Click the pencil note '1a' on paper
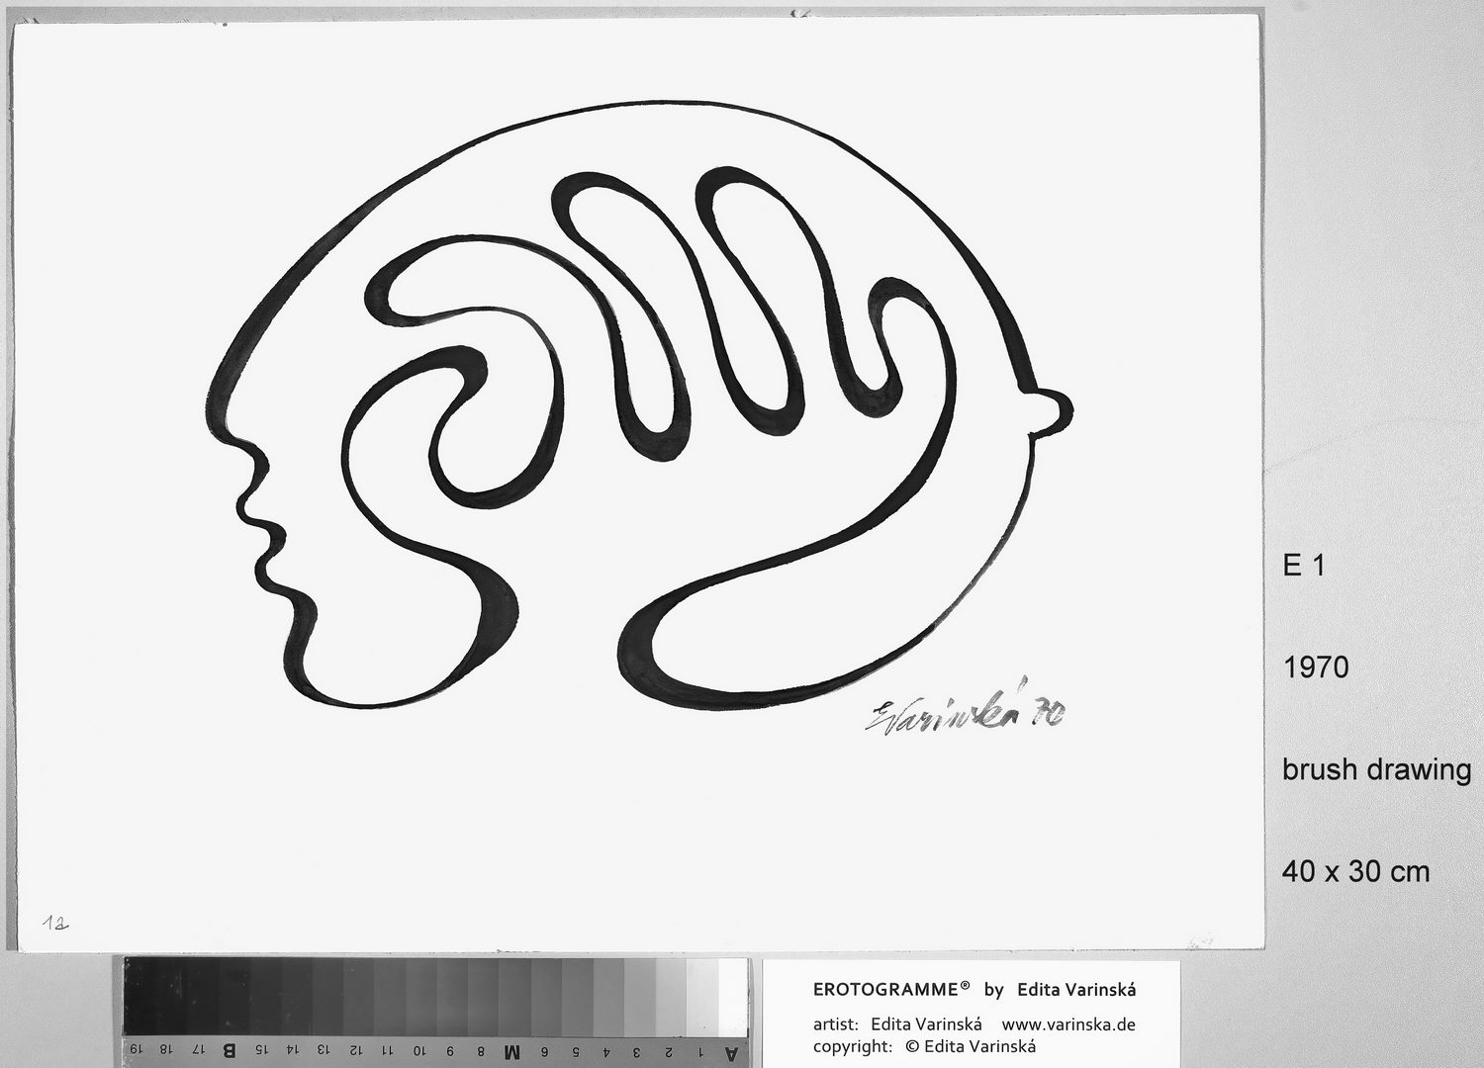Screen dimensions: 1484x1068 [53, 922]
